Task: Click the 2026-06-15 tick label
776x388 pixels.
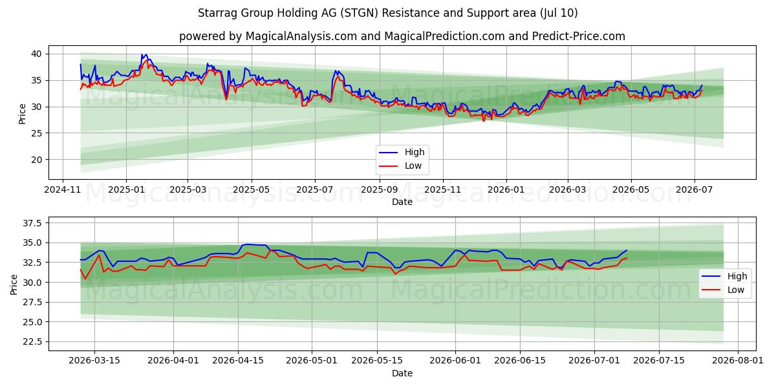Action: tap(520, 361)
